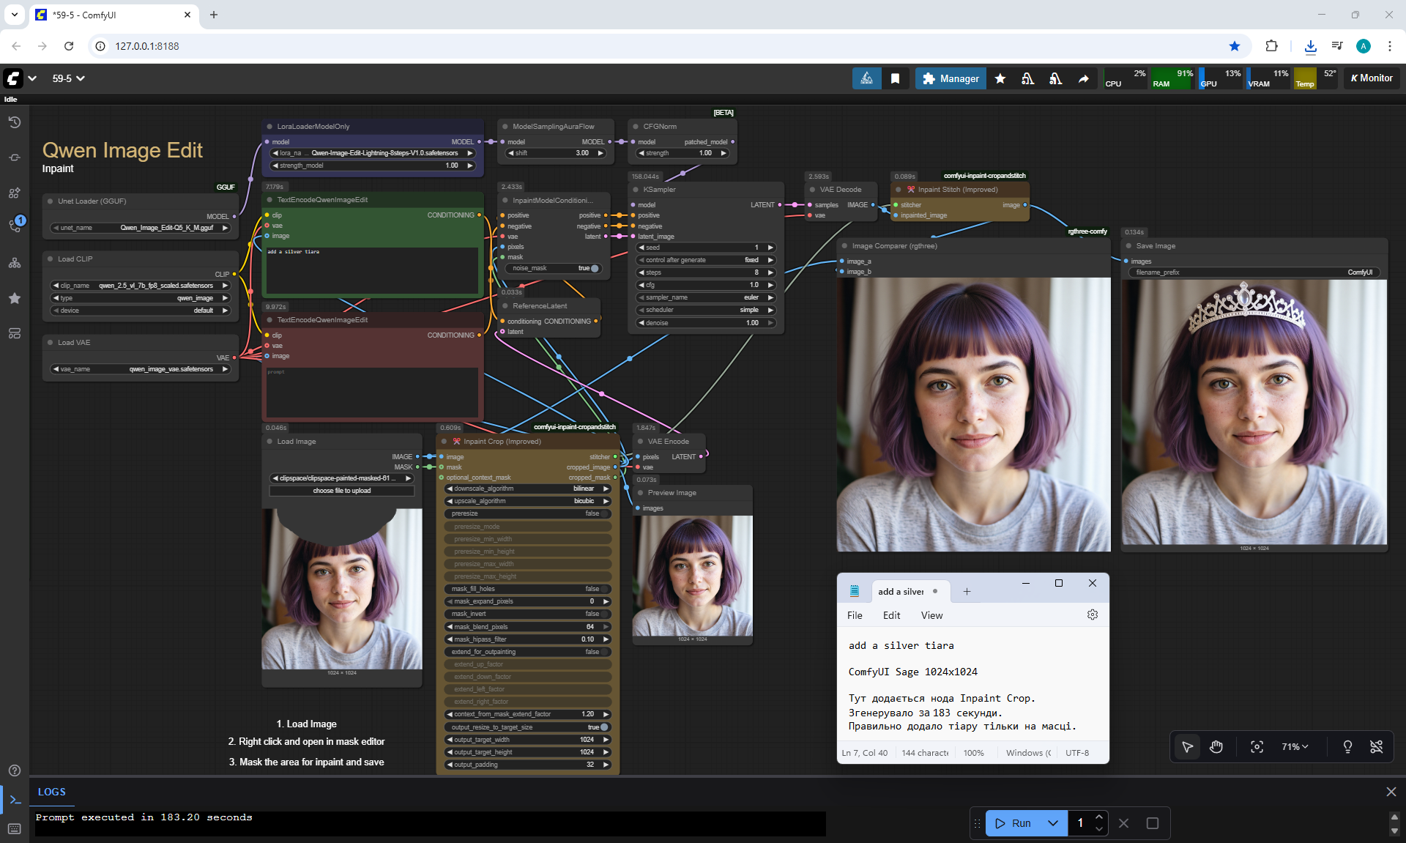This screenshot has width=1406, height=843.
Task: Toggle link visibility icon
Action: 1376,746
